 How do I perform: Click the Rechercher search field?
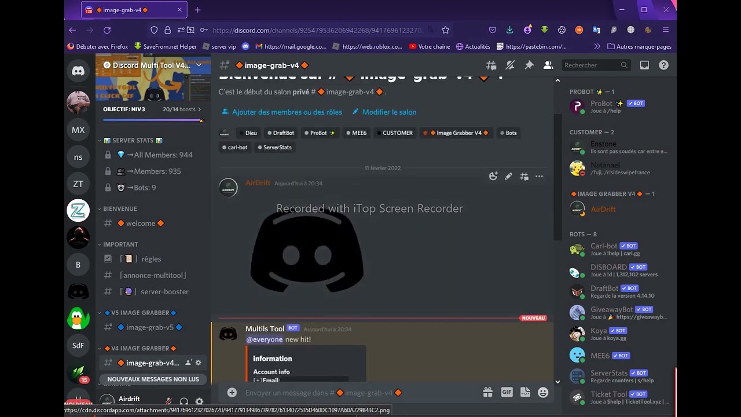click(596, 65)
